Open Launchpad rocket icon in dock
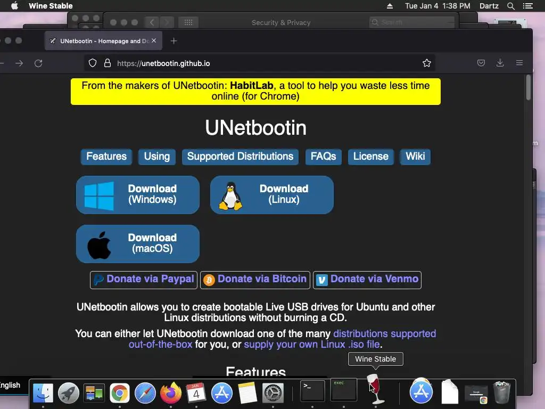The height and width of the screenshot is (409, 545). pos(69,393)
